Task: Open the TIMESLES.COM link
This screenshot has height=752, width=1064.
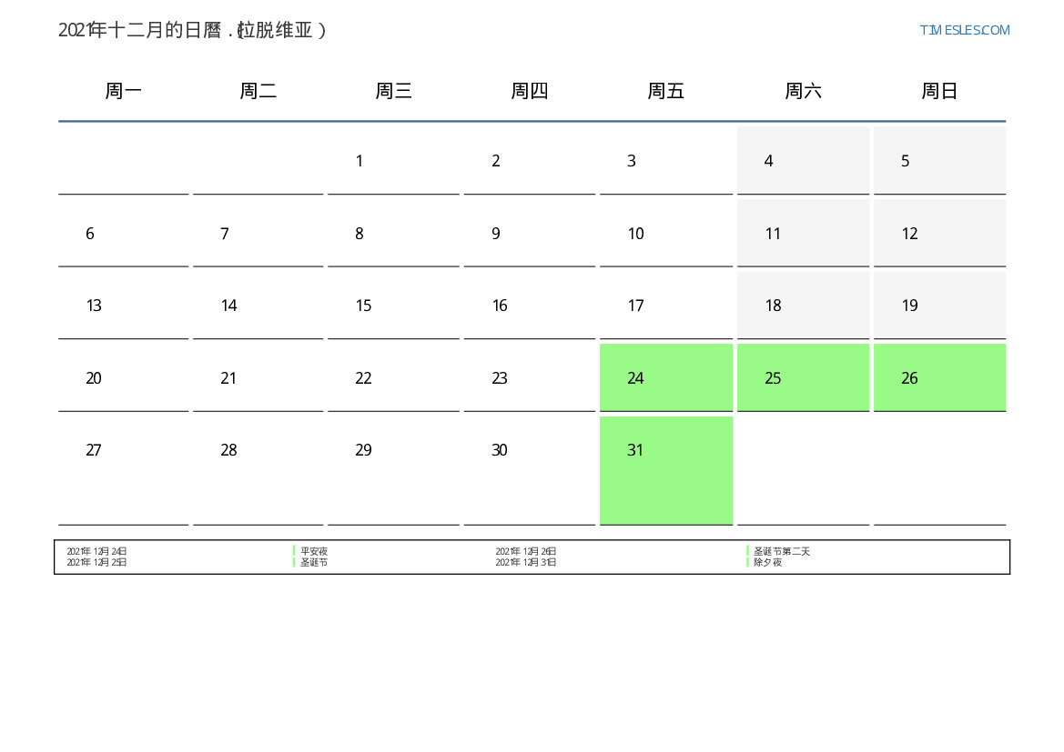Action: (x=964, y=30)
